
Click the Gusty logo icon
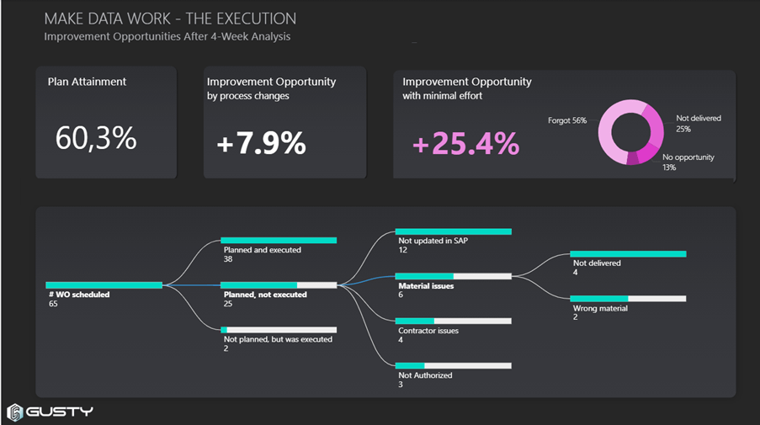(x=14, y=412)
